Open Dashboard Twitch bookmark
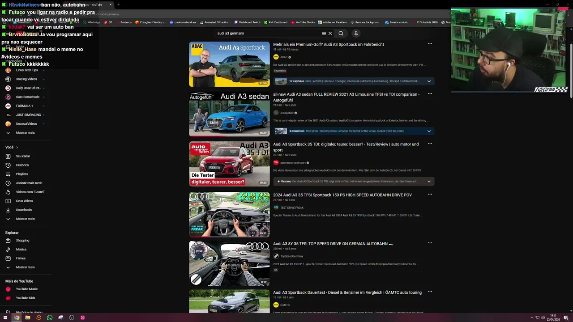 pyautogui.click(x=247, y=22)
